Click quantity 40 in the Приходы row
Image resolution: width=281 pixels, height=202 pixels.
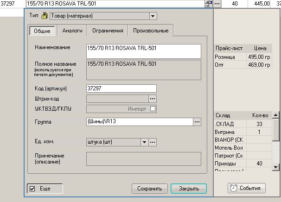pos(259,164)
